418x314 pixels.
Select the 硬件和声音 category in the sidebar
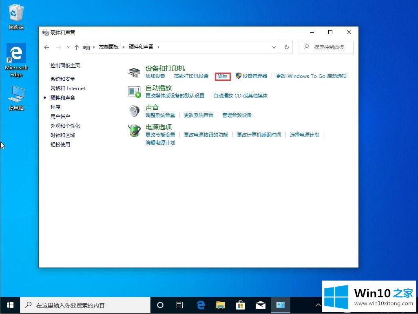click(x=63, y=98)
